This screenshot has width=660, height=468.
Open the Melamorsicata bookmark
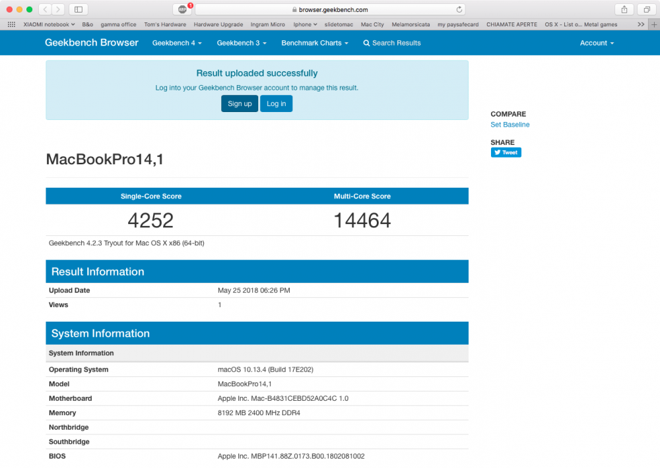click(x=411, y=24)
